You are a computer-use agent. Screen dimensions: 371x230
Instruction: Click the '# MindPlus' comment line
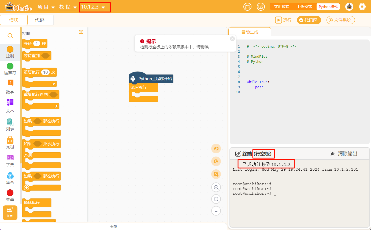click(x=257, y=56)
